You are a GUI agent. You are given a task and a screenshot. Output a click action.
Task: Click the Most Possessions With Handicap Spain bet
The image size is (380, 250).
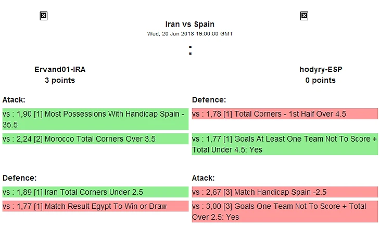click(x=95, y=119)
